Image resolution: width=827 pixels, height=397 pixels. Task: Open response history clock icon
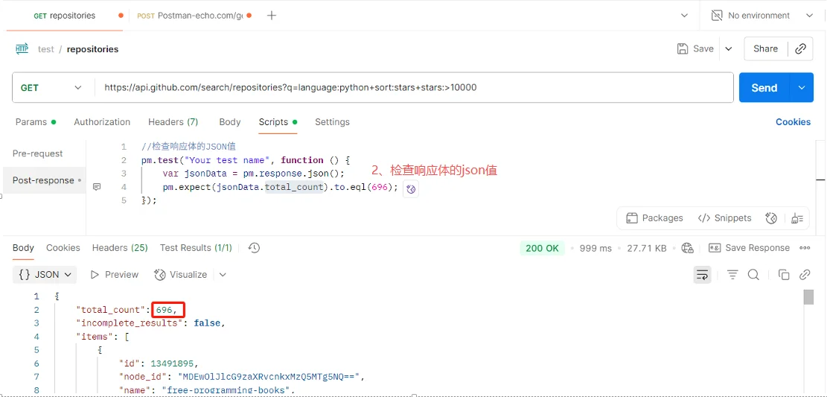pos(254,247)
